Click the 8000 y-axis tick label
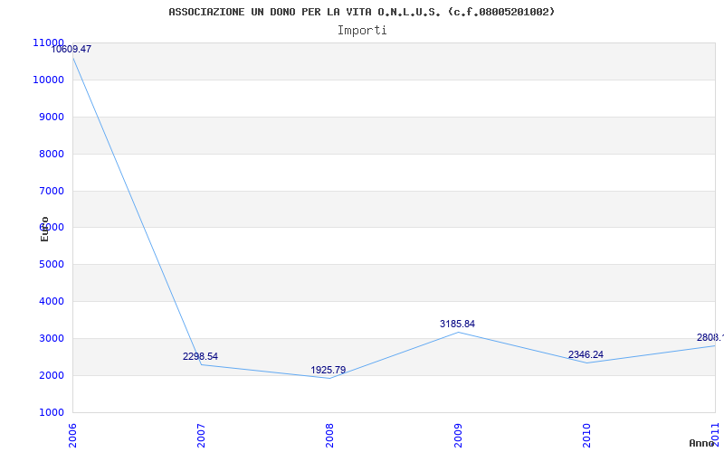The width and height of the screenshot is (724, 452). tap(51, 154)
